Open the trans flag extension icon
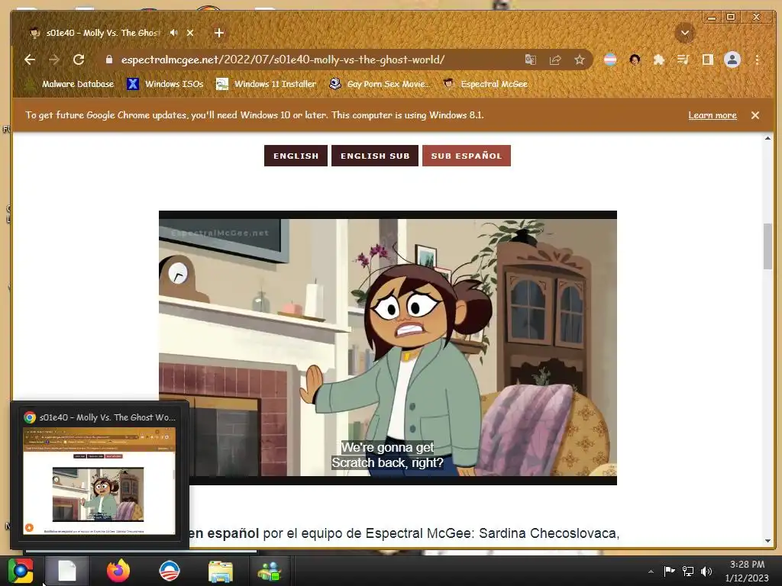The image size is (782, 586). pyautogui.click(x=610, y=60)
